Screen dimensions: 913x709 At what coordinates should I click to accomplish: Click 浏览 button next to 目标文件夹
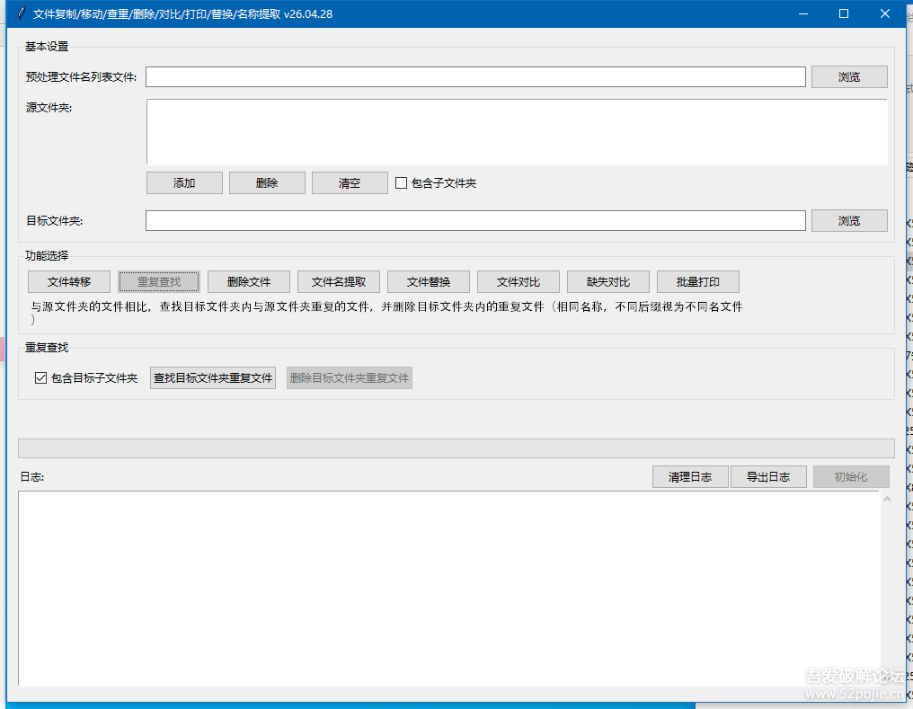tap(849, 221)
